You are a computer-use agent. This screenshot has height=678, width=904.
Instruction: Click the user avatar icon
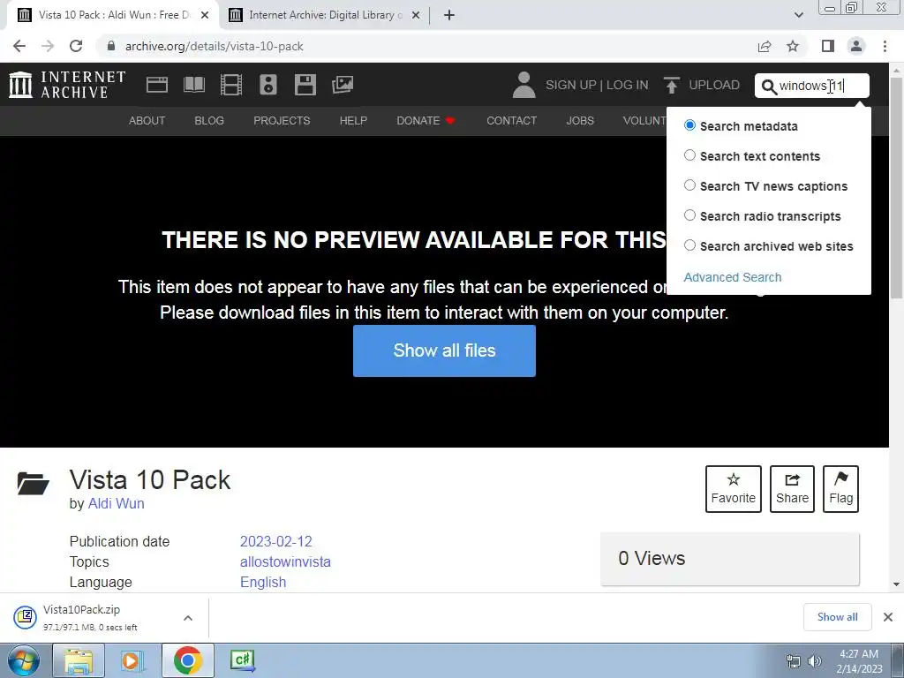pyautogui.click(x=524, y=85)
